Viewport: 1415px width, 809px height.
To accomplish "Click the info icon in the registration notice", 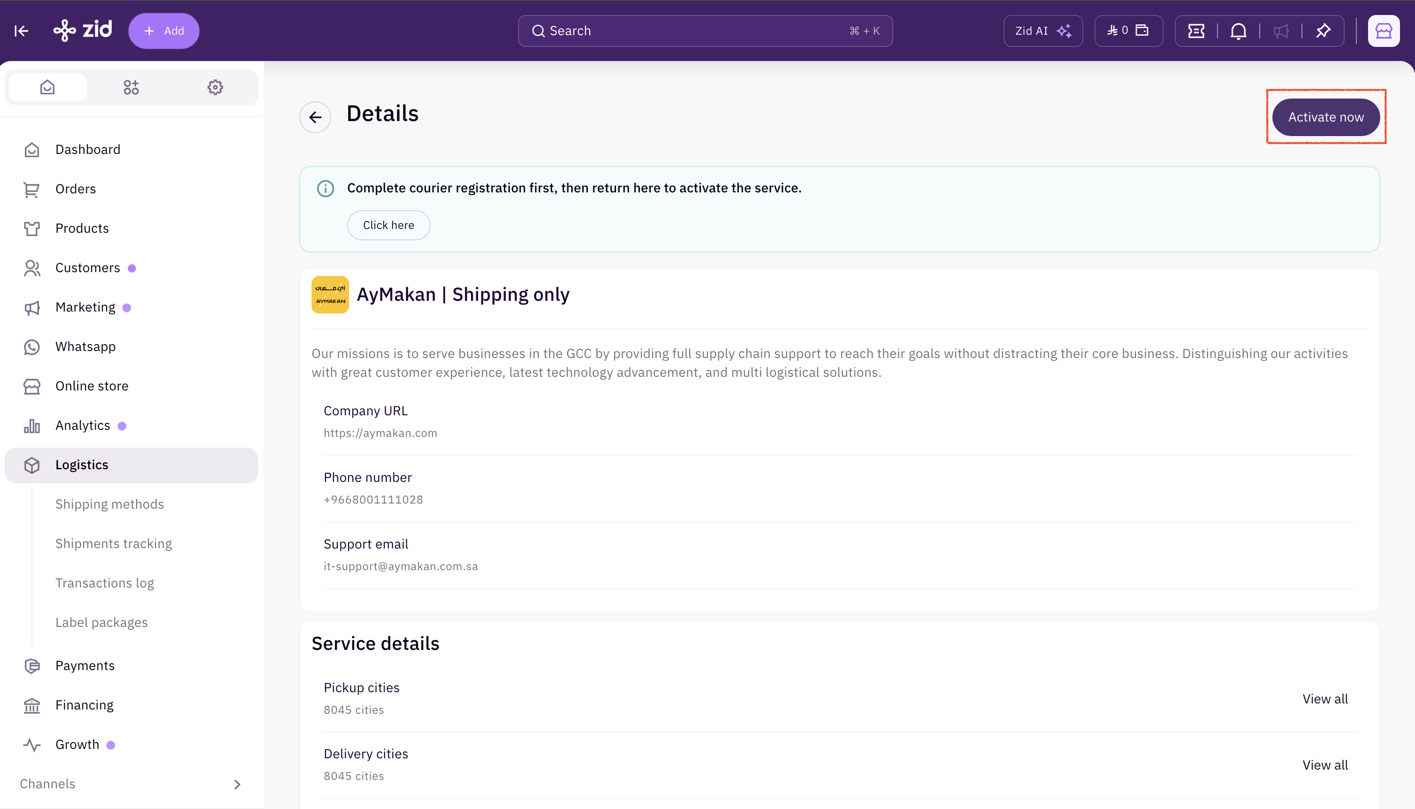I will pyautogui.click(x=326, y=189).
